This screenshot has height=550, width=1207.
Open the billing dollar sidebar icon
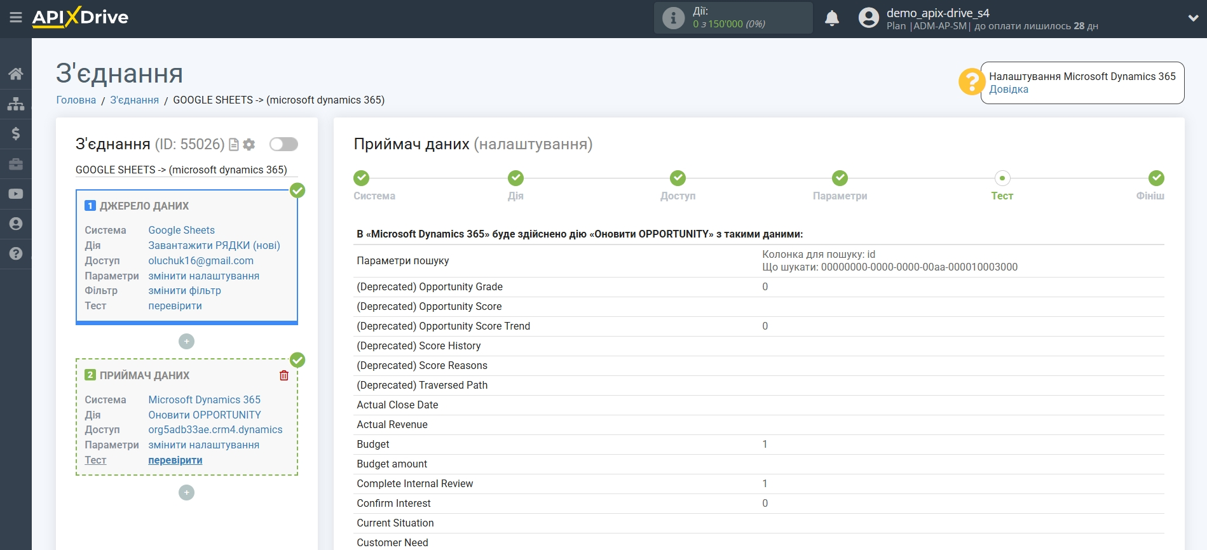[16, 133]
